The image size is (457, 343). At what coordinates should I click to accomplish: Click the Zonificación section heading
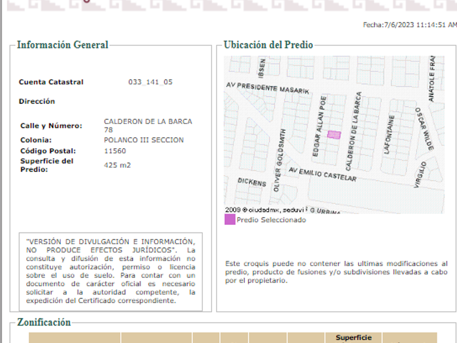(x=44, y=322)
